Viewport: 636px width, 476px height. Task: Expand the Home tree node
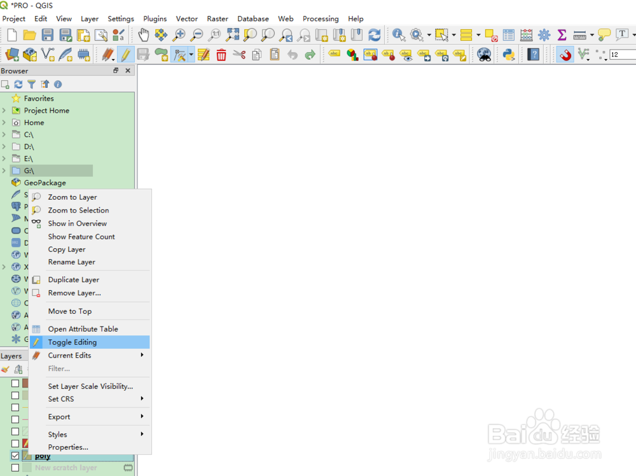4,123
